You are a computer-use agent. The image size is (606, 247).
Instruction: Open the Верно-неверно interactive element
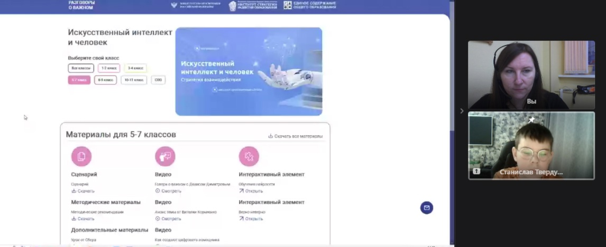pos(251,219)
